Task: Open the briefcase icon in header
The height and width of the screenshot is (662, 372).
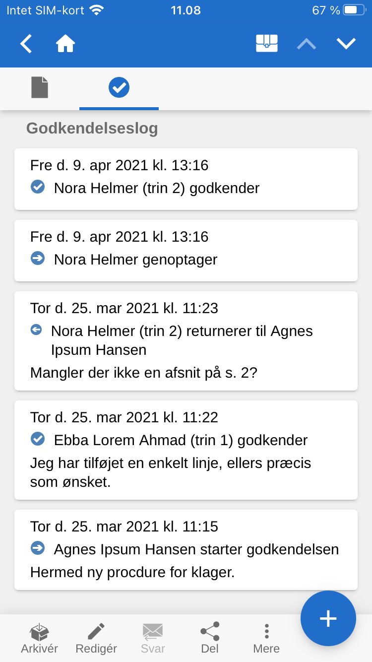Action: [267, 44]
